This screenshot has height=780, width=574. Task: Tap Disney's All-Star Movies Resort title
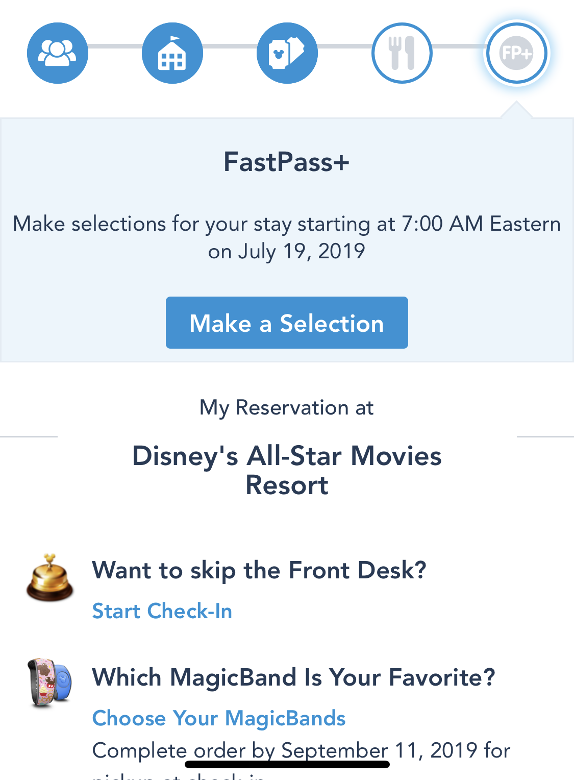[x=287, y=470]
